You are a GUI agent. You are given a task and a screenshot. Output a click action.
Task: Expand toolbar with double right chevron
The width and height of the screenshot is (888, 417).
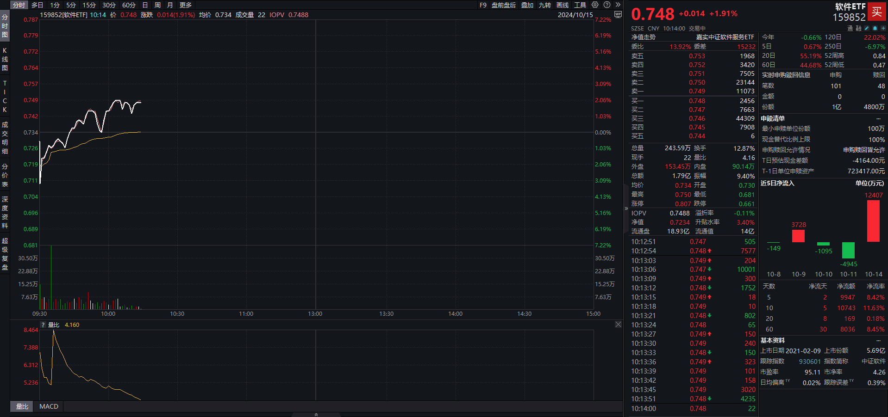point(618,5)
